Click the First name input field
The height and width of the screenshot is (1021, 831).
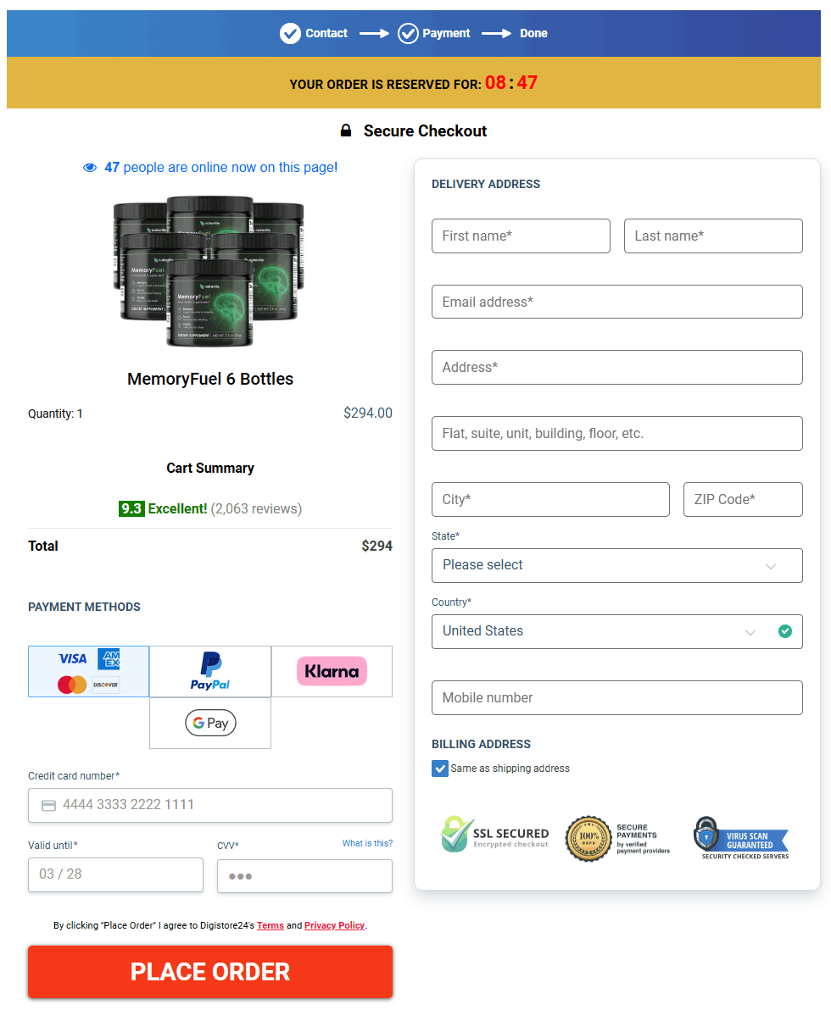[521, 236]
